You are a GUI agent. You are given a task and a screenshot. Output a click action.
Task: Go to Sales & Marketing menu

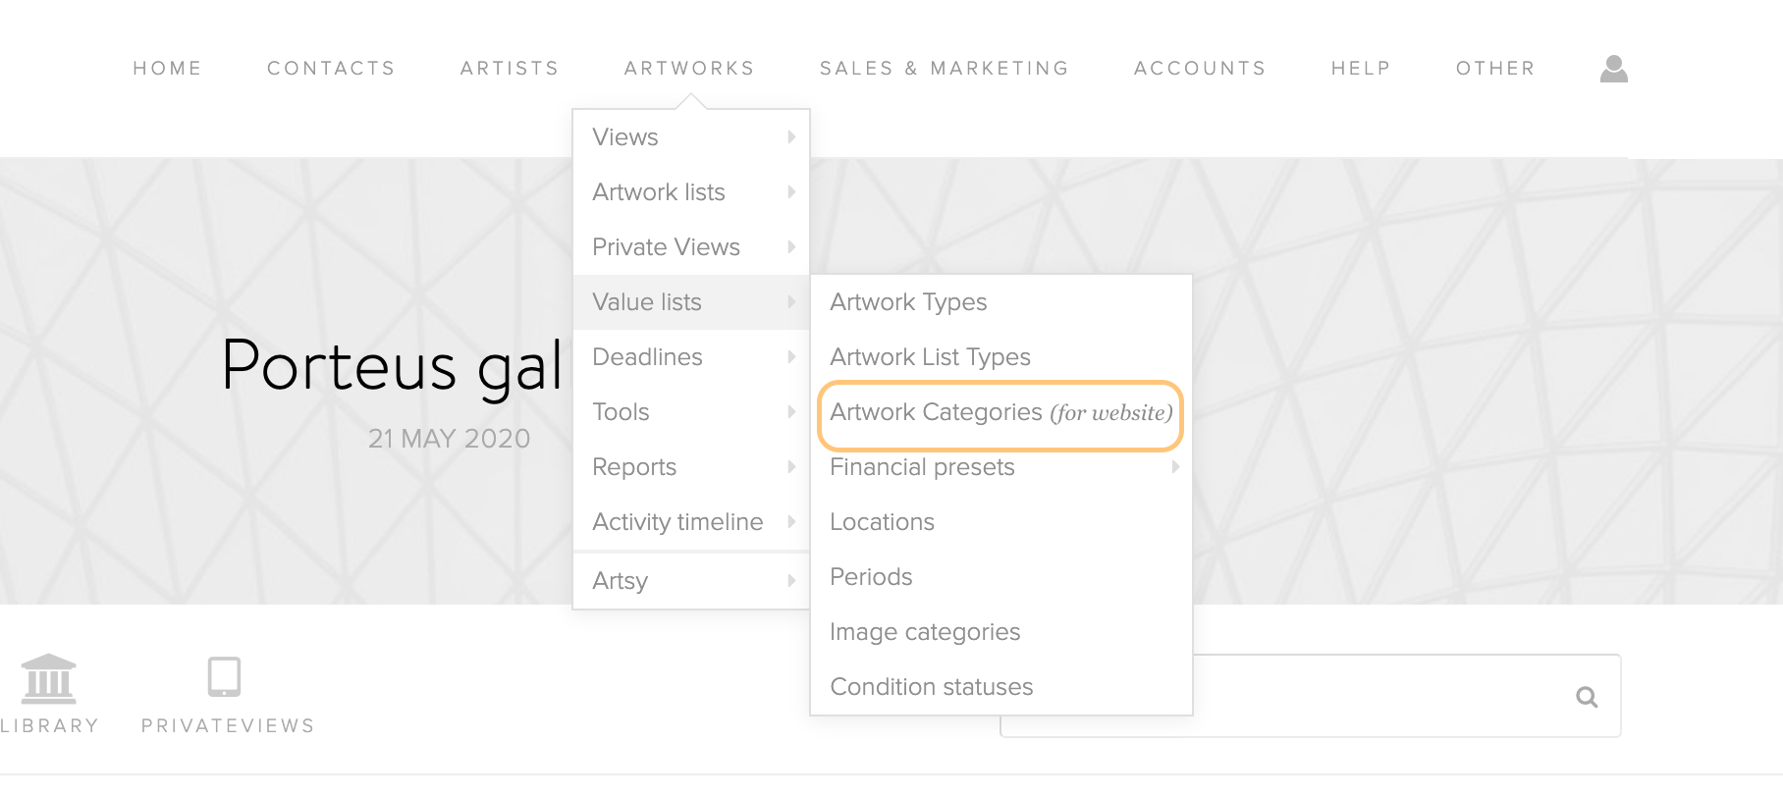tap(945, 69)
